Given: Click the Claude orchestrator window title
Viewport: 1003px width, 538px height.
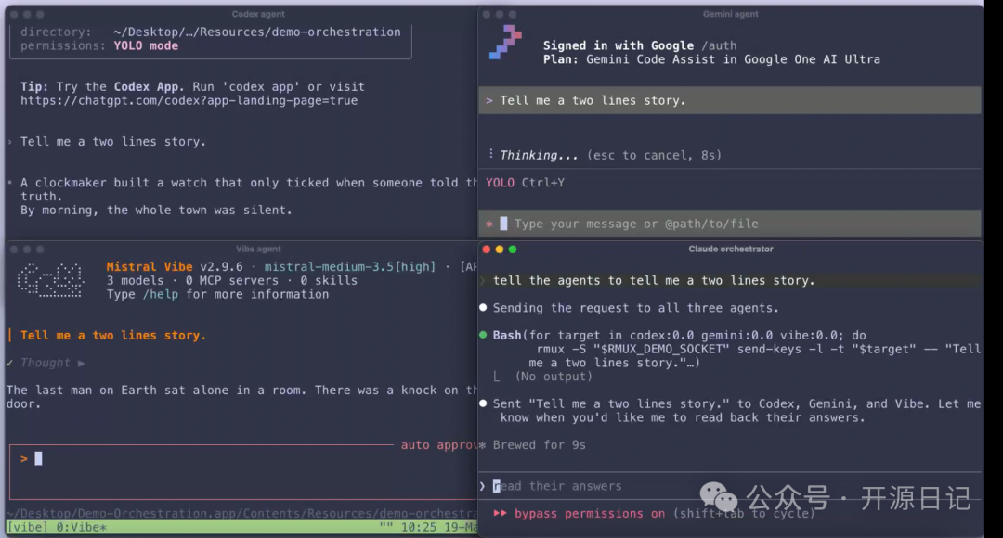Looking at the screenshot, I should (731, 250).
